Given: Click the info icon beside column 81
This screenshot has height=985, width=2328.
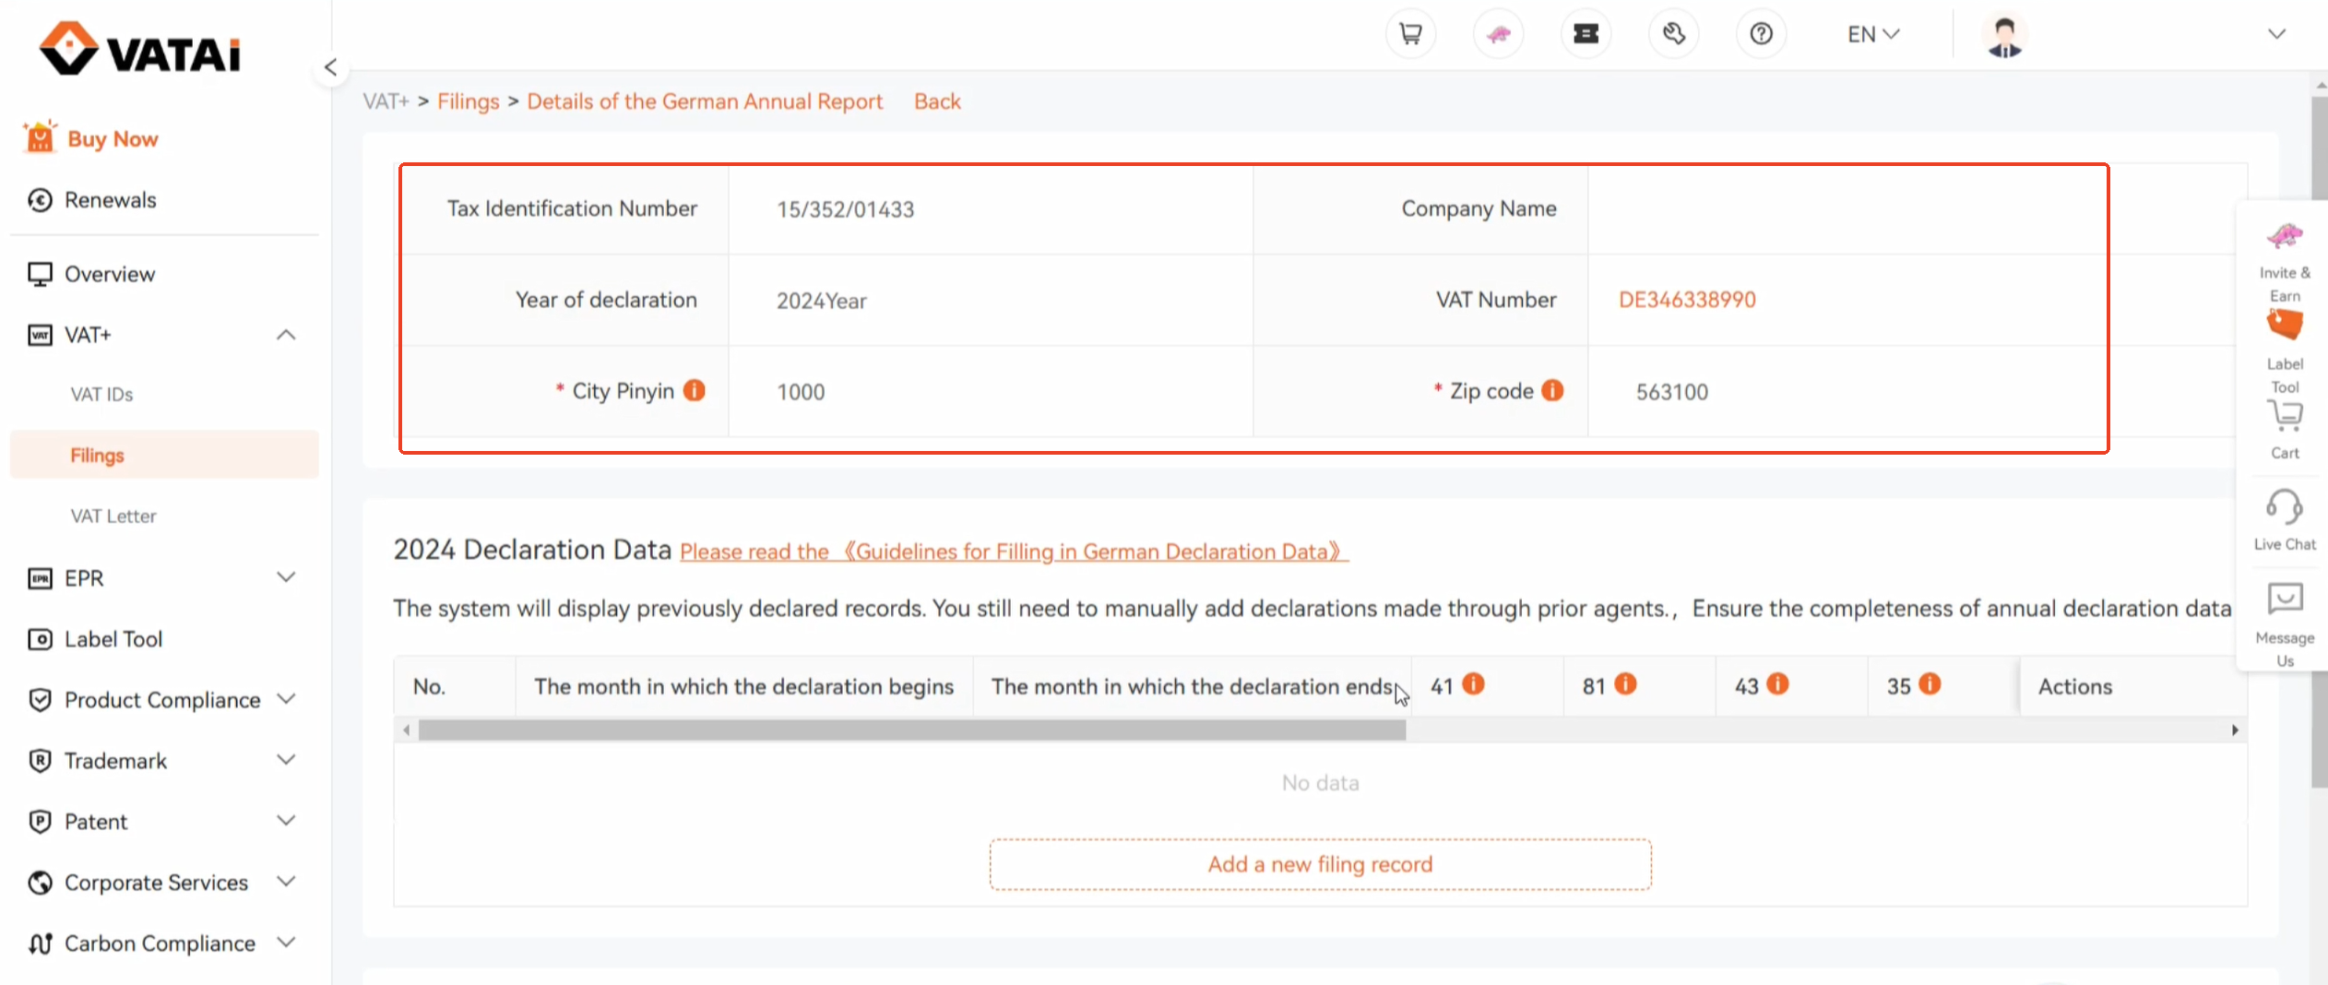Looking at the screenshot, I should [x=1626, y=683].
